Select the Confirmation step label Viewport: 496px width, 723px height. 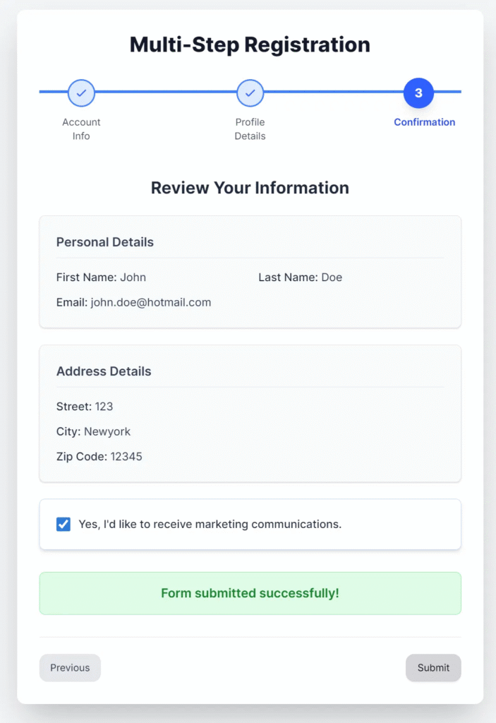pos(424,122)
